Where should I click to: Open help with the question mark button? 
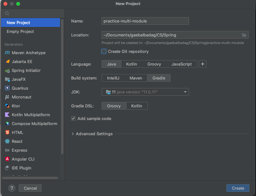point(11,188)
